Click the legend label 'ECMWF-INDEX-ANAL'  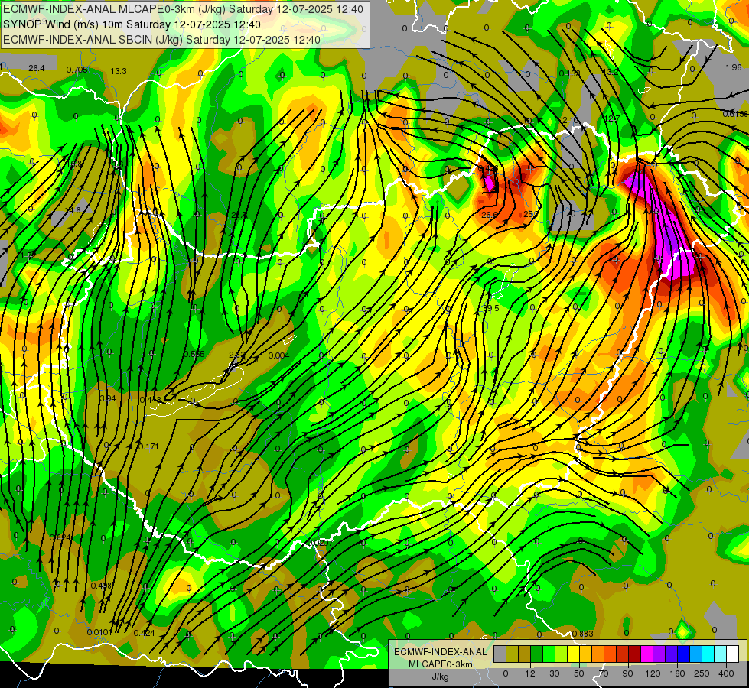click(x=441, y=652)
